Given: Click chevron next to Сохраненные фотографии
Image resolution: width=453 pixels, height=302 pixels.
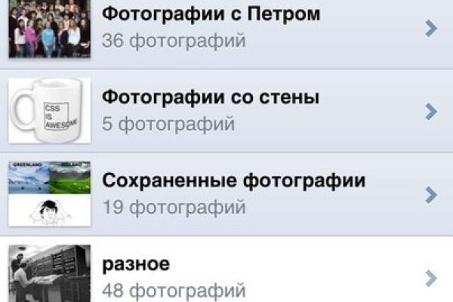Looking at the screenshot, I should tap(431, 195).
